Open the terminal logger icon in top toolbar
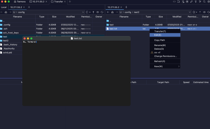This screenshot has width=210, height=129. click(183, 2)
